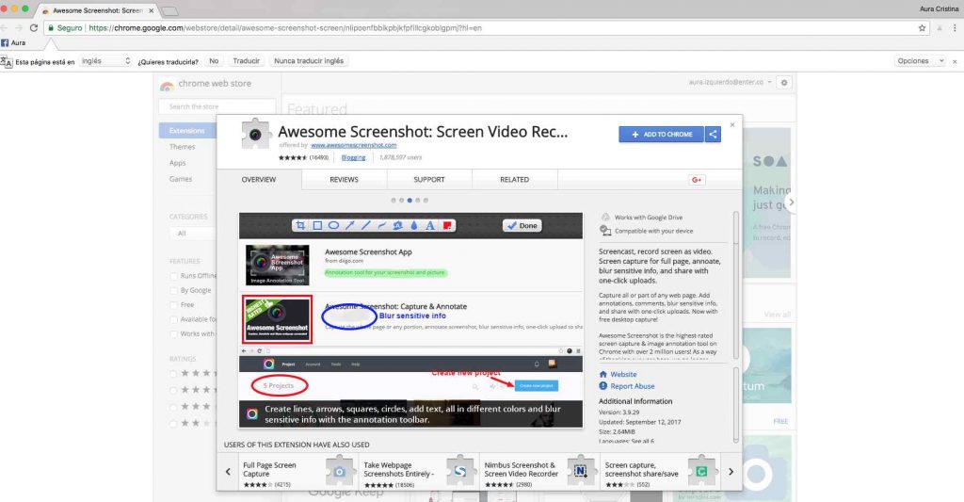Open Chrome three-dot menu
This screenshot has width=964, height=502.
[955, 27]
